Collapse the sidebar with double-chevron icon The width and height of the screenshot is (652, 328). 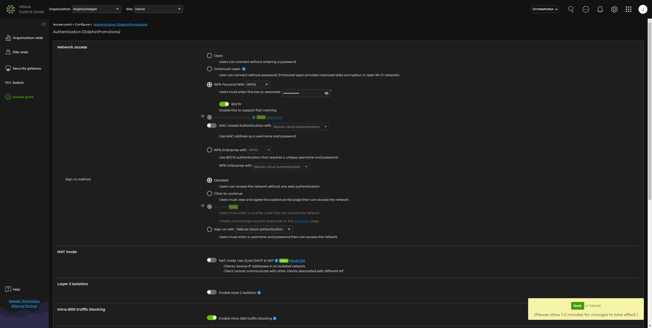(44, 24)
